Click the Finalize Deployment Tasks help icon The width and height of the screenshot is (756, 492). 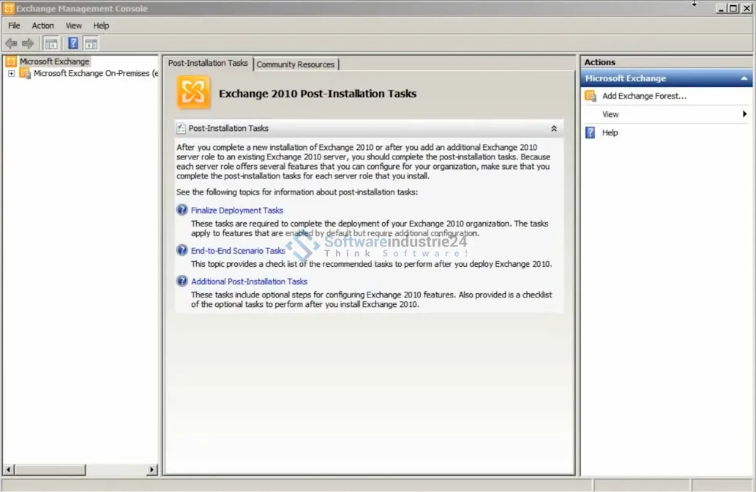[x=182, y=210]
